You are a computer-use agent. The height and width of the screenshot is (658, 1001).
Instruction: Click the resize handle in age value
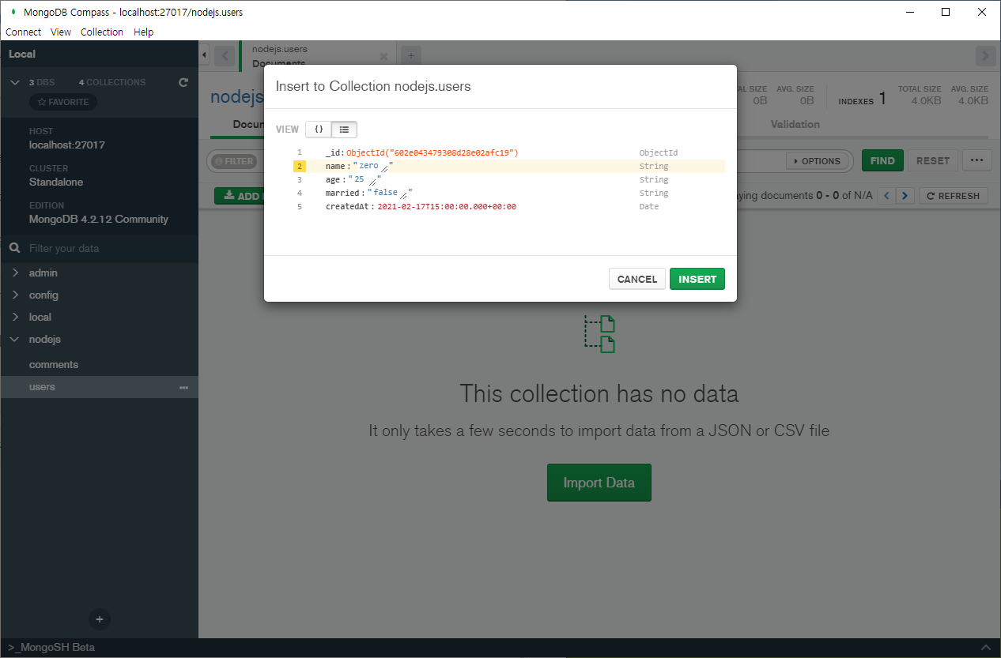[x=372, y=181]
